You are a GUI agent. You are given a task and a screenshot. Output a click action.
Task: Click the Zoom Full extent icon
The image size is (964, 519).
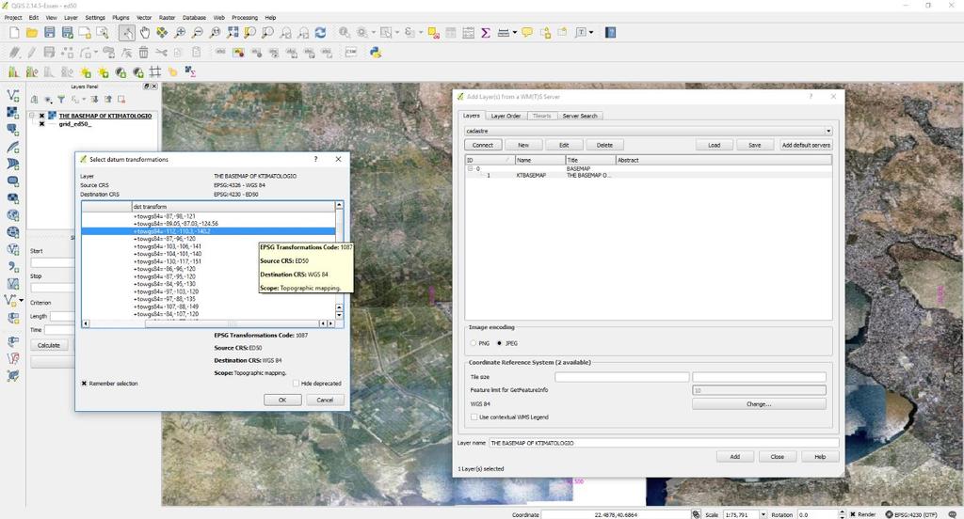233,33
